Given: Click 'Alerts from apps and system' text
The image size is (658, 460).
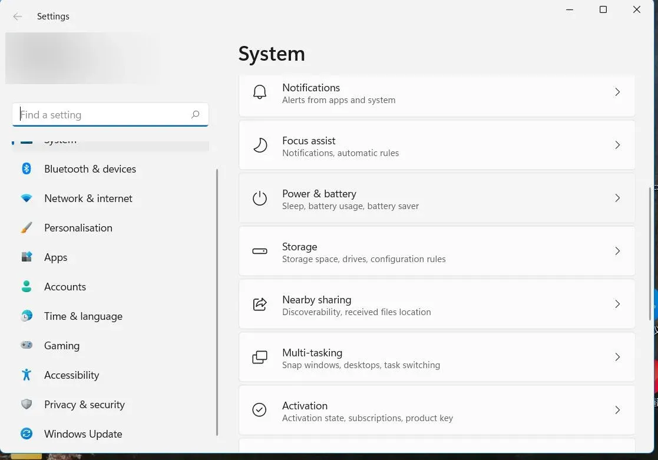Looking at the screenshot, I should (x=339, y=100).
